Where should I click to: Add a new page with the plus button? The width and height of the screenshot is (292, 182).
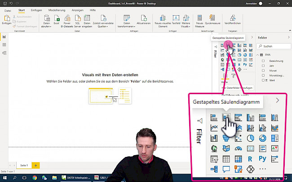coord(36,165)
